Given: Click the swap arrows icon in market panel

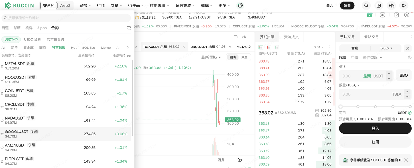Looking at the screenshot, I should point(129,28).
